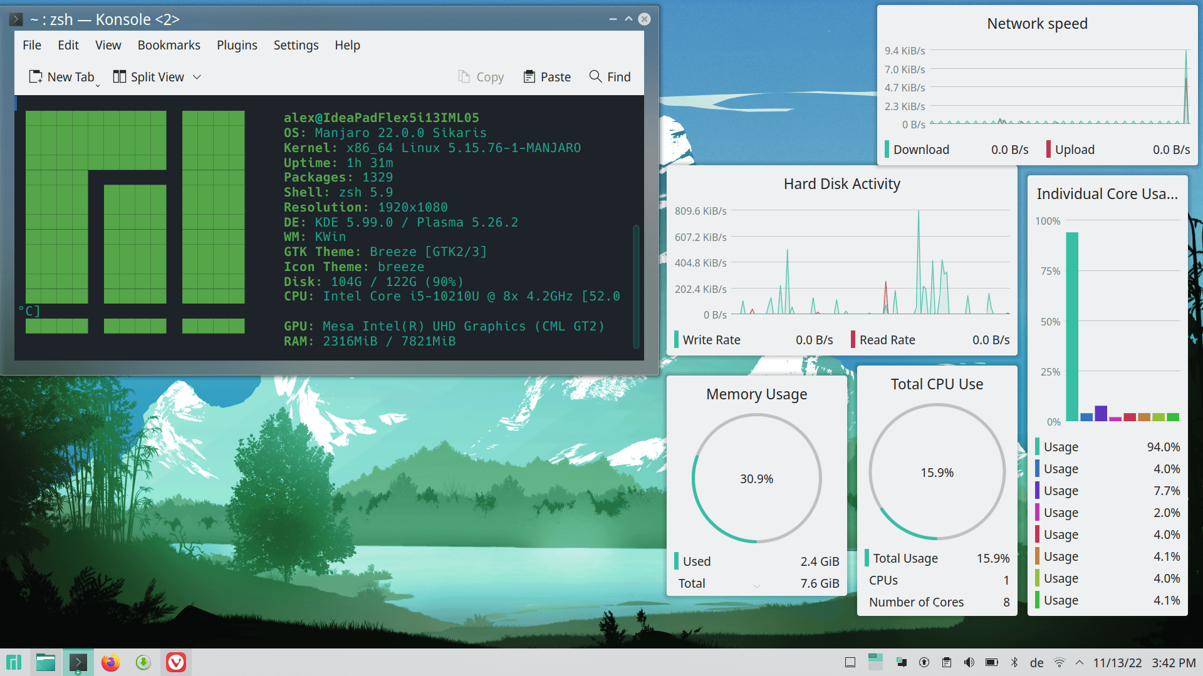Click Konsole's keep-above arrow title bar button
Screen dimensions: 1203x676
(628, 19)
